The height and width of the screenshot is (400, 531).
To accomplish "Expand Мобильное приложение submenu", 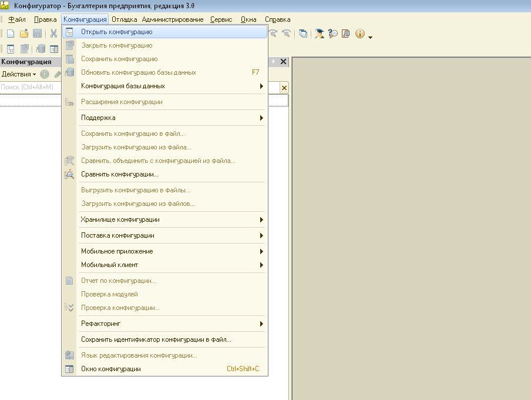I will point(164,251).
